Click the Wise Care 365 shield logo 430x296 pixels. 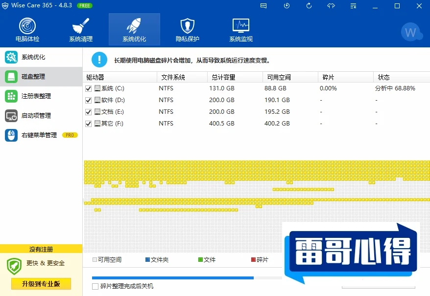coord(5,6)
